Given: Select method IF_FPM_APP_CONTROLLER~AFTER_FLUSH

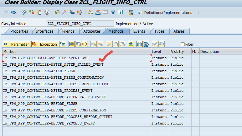Looking at the screenshot, I should 77,71.
